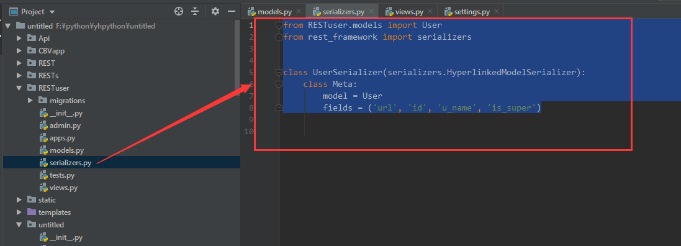Click the locate-in-project crosshair icon

point(179,11)
